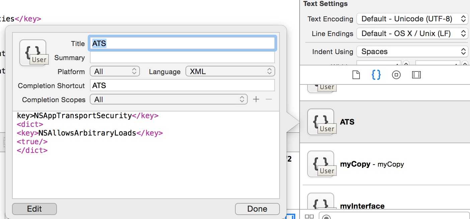Toggle the library grid view icon
The image size is (470, 219).
tap(309, 216)
